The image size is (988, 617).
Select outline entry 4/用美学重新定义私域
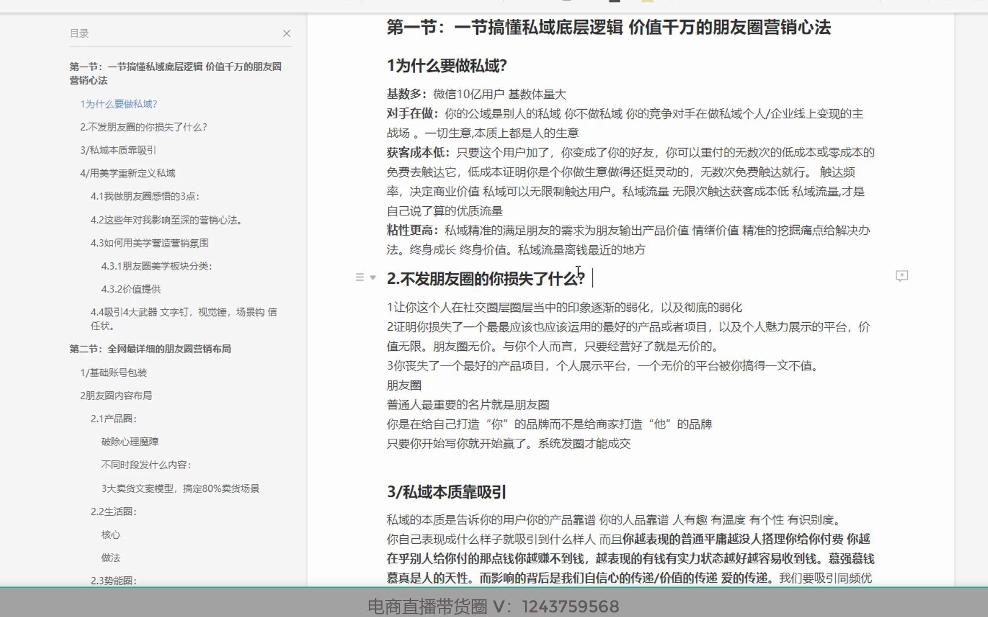coord(128,173)
